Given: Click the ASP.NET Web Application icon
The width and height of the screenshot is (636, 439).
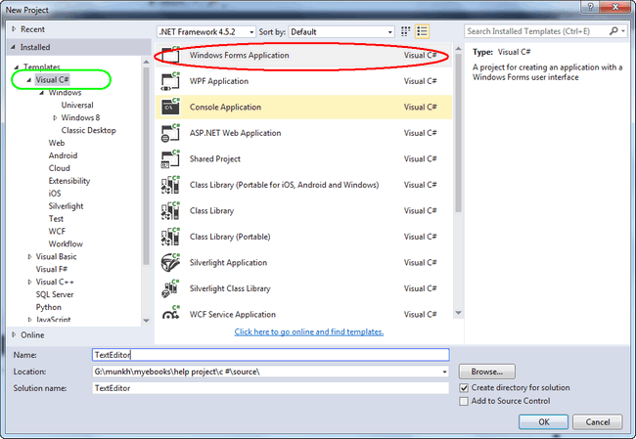Looking at the screenshot, I should 170,133.
